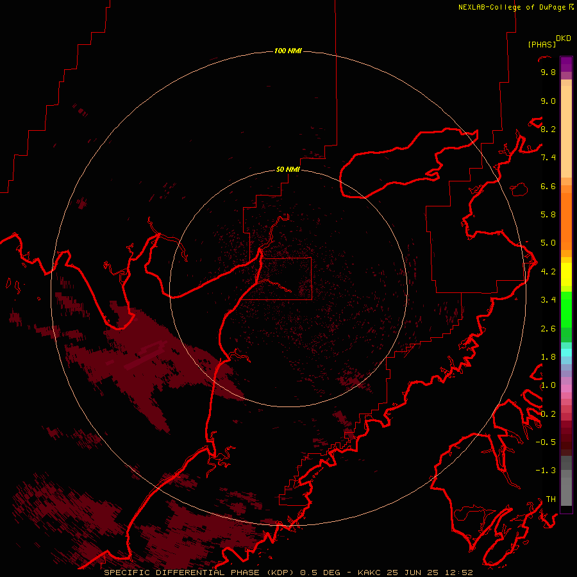Click the 12:52 timestamp
This screenshot has height=577, width=577.
click(459, 573)
